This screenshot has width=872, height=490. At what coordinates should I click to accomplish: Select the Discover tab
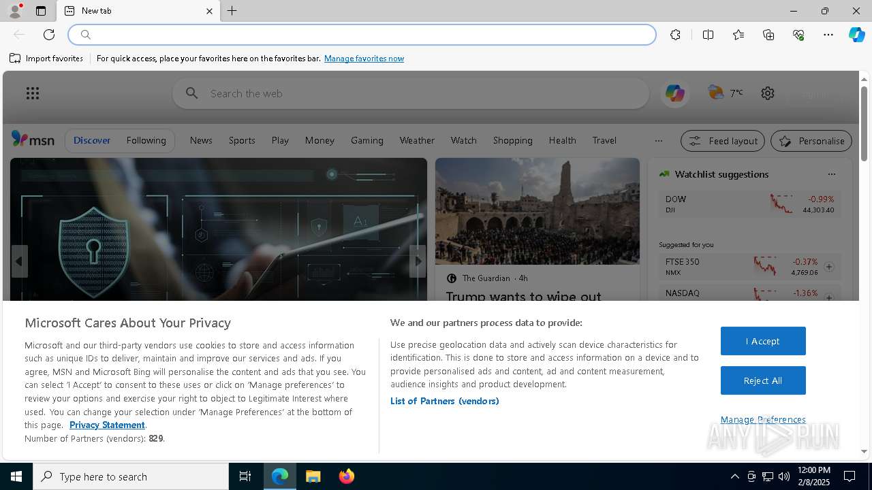tap(92, 140)
